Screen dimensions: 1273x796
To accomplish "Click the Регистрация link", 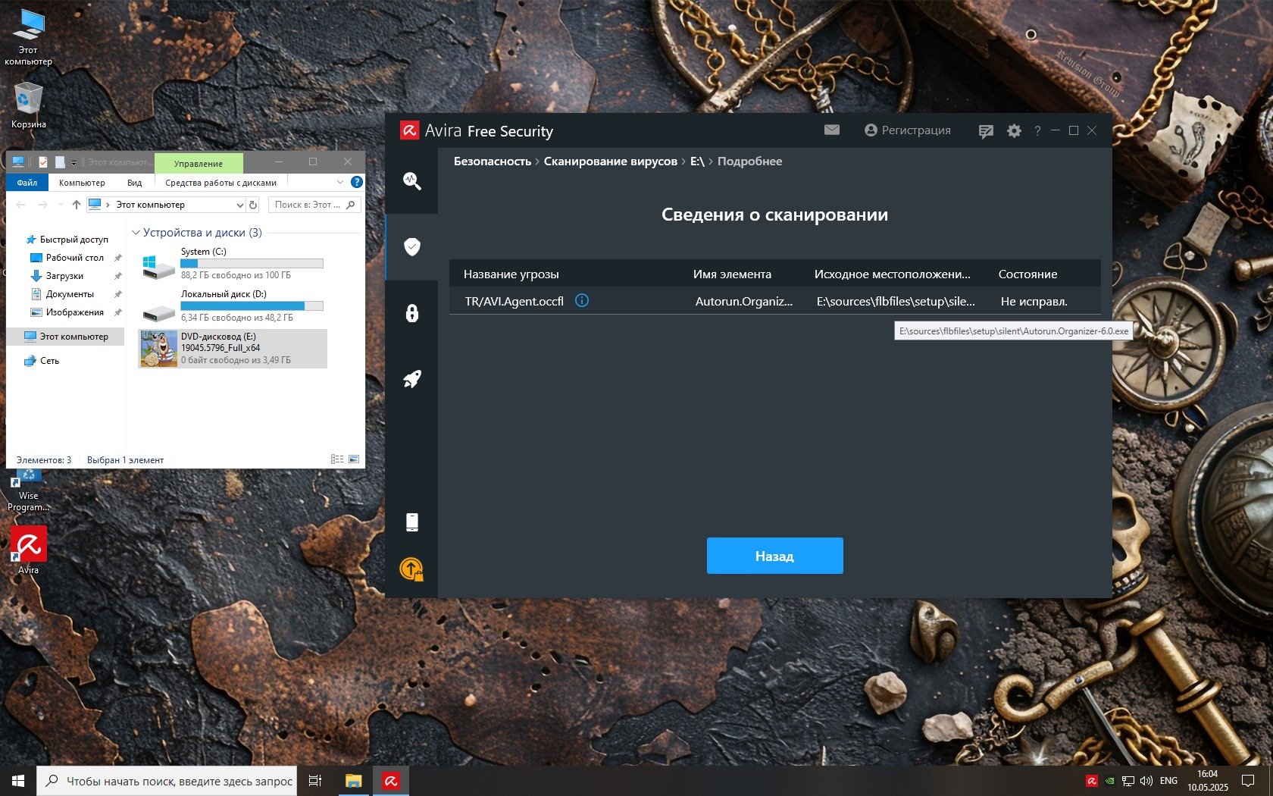I will (907, 130).
